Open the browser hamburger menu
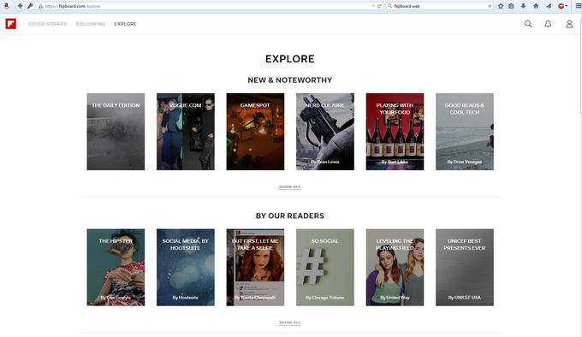 point(579,6)
